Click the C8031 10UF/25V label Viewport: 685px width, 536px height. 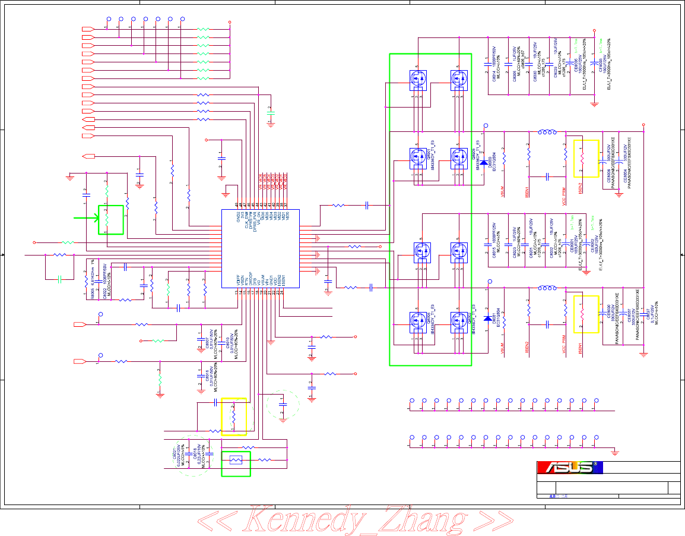531,238
